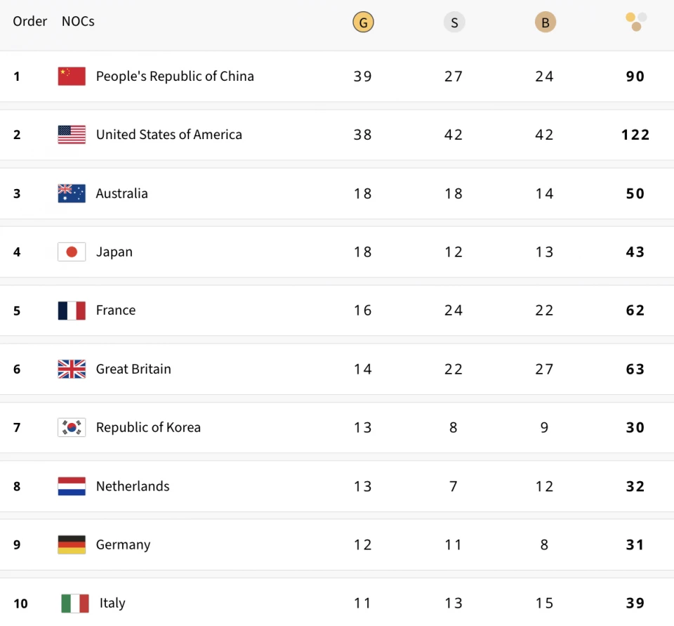This screenshot has height=626, width=674.
Task: Sort by the Order column header
Action: tap(30, 21)
